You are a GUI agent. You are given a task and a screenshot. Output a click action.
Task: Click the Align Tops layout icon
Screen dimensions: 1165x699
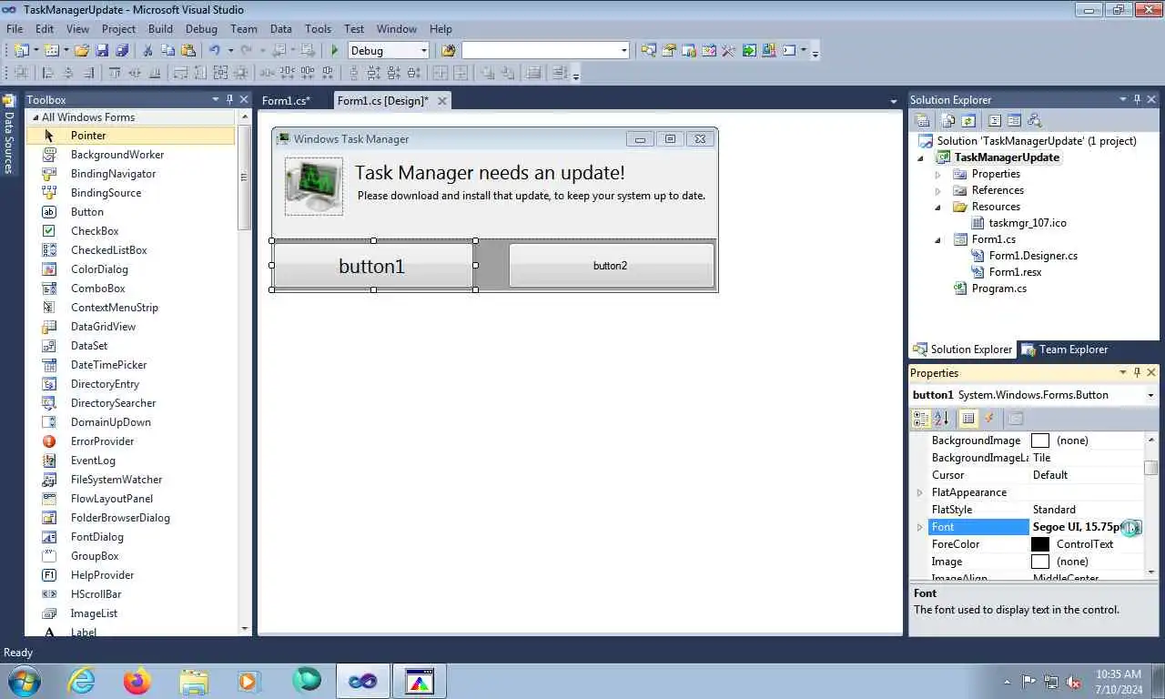(115, 73)
